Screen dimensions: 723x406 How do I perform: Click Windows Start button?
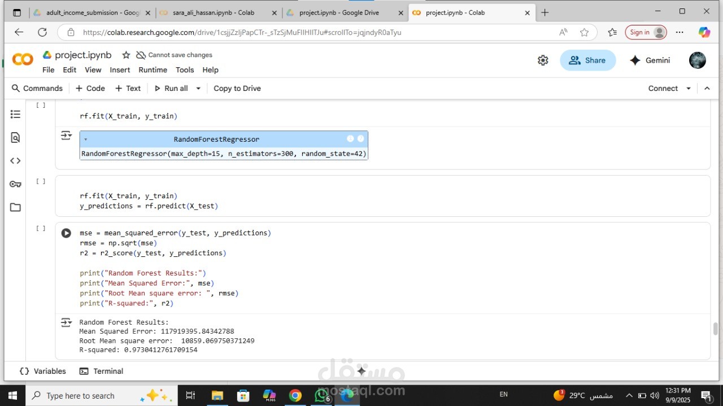[x=12, y=395]
